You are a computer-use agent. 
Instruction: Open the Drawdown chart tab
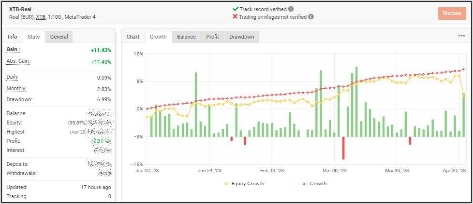pyautogui.click(x=241, y=37)
